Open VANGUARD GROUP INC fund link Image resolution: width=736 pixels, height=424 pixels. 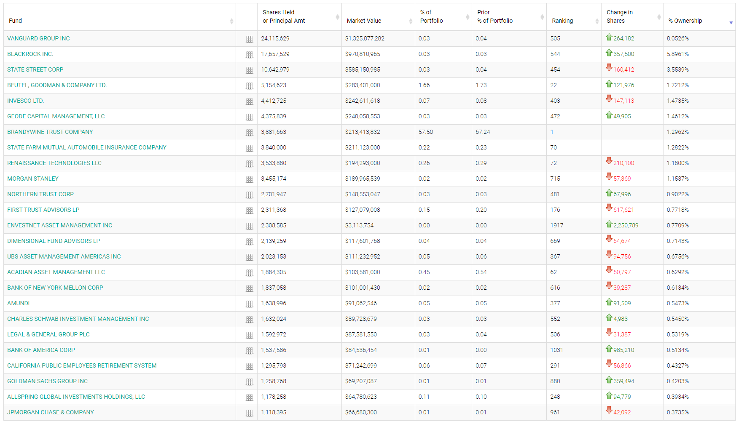[x=38, y=38]
